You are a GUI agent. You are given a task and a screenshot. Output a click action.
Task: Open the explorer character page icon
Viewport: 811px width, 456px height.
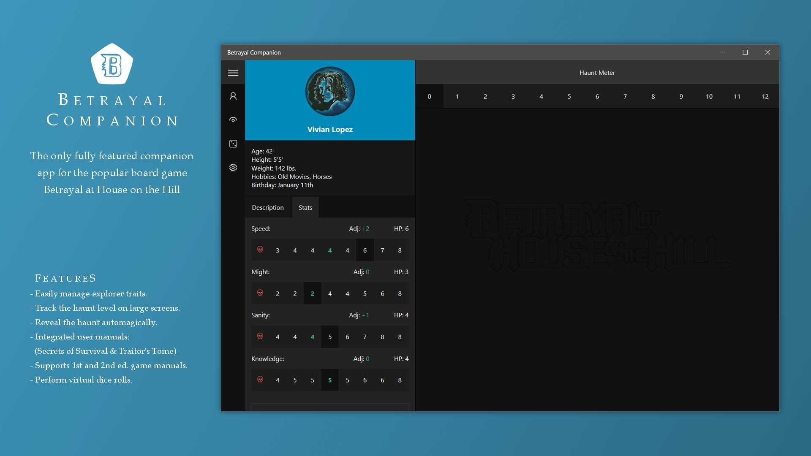(x=233, y=96)
